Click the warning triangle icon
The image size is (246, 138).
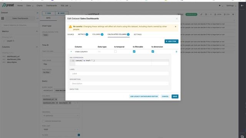(70, 27)
